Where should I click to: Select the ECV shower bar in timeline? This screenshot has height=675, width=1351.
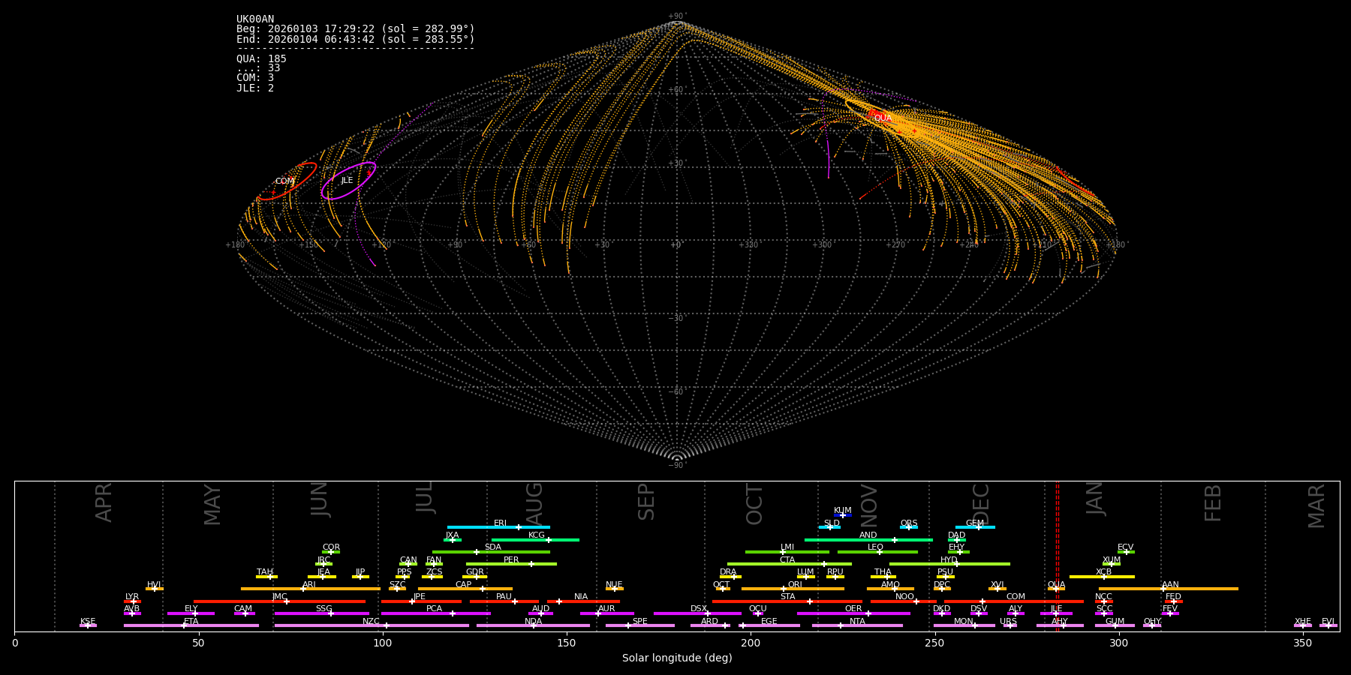(x=1126, y=552)
